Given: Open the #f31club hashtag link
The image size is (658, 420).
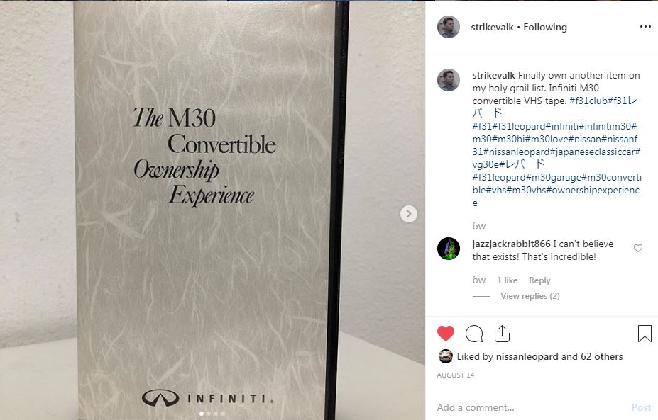Looking at the screenshot, I should pos(588,101).
